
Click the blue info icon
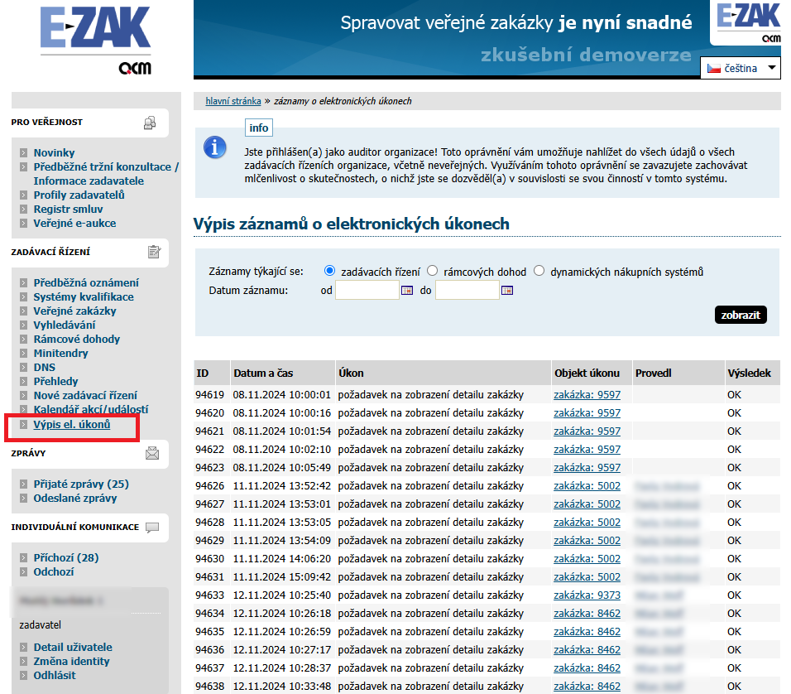coord(215,148)
